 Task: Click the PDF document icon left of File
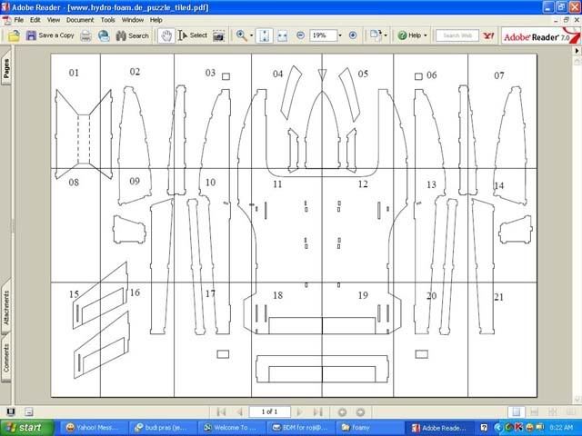pyautogui.click(x=6, y=20)
